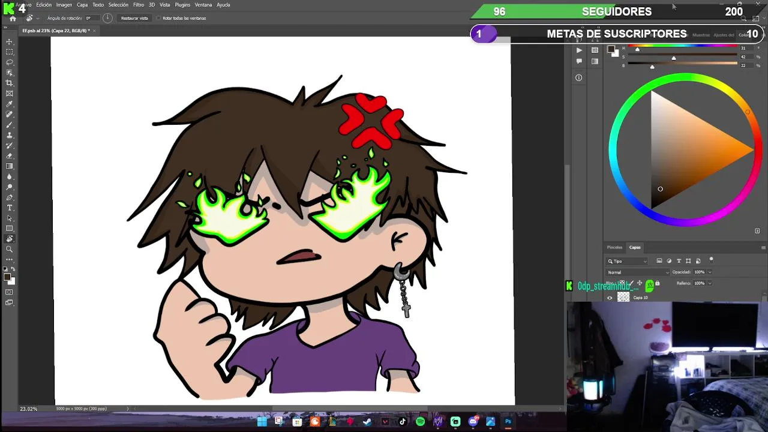This screenshot has height=432, width=768.
Task: Expand the Relleno value dropdown
Action: 710,283
